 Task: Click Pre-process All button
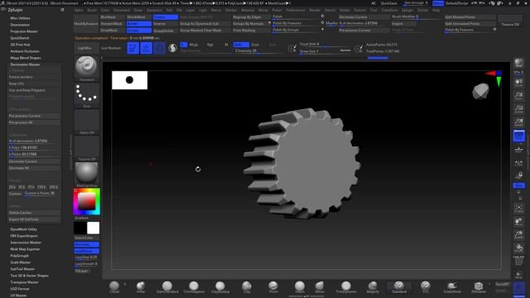click(34, 123)
